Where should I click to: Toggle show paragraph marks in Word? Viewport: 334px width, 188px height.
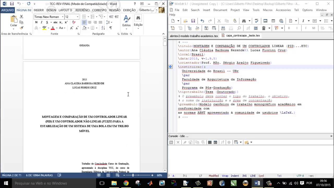pyautogui.click(x=111, y=28)
